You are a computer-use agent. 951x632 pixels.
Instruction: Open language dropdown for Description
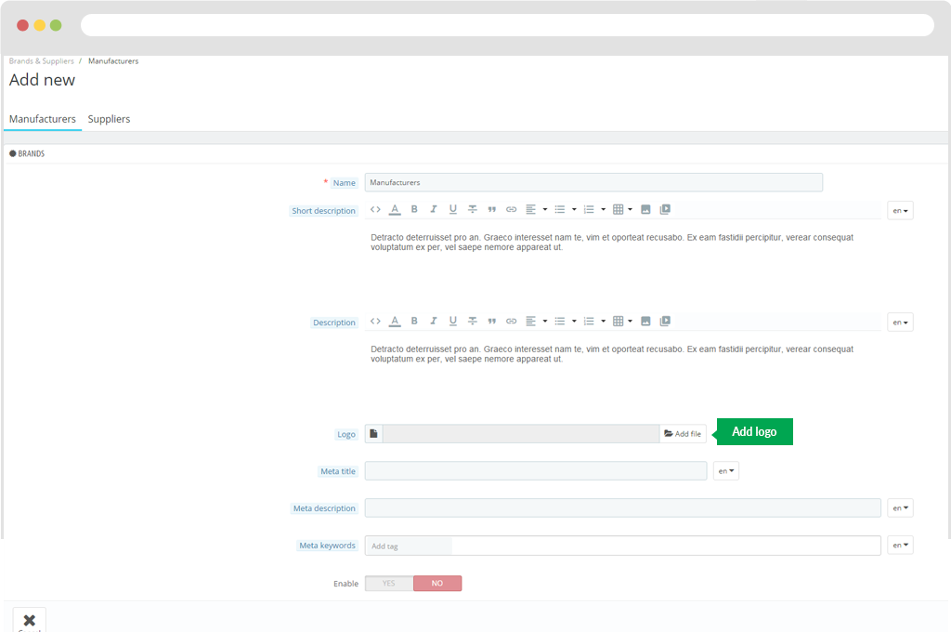(900, 323)
